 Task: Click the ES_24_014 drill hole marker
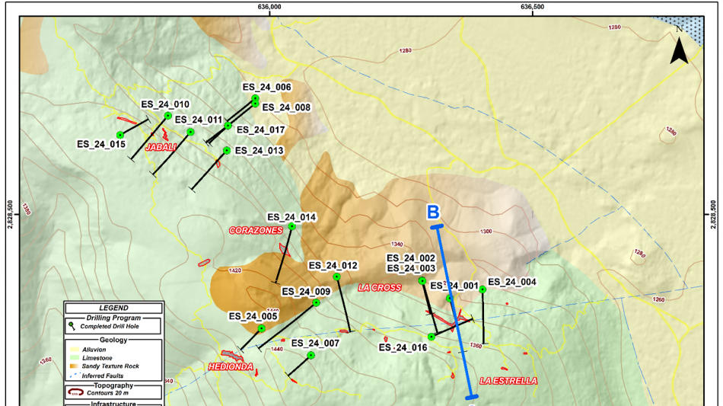pos(292,226)
